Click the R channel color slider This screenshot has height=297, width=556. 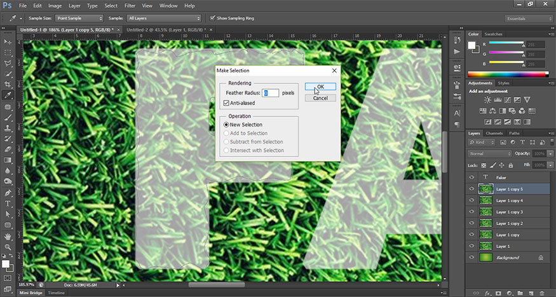(x=506, y=44)
